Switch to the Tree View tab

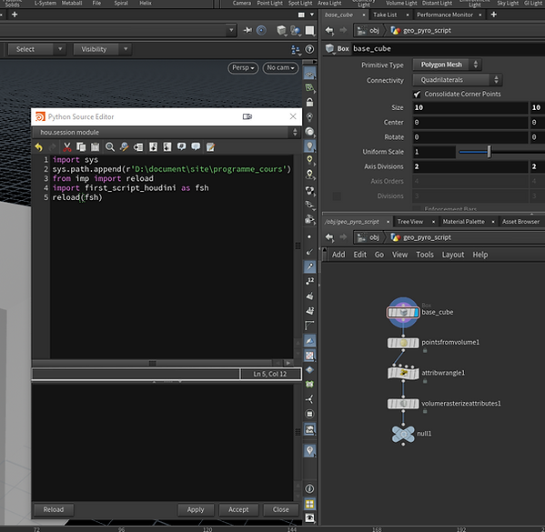pyautogui.click(x=410, y=222)
